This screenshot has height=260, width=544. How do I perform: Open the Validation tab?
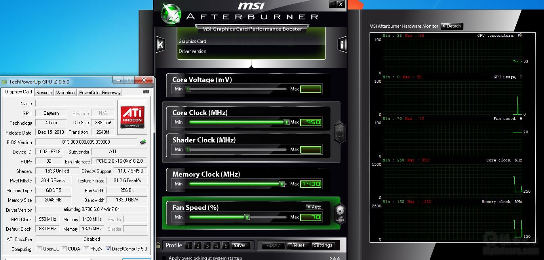click(x=65, y=92)
